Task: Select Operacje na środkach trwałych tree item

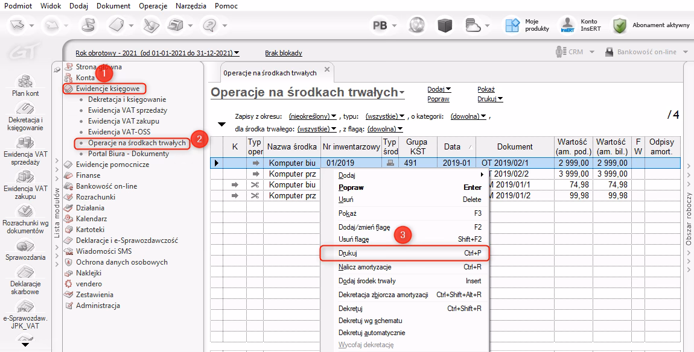Action: [x=137, y=143]
